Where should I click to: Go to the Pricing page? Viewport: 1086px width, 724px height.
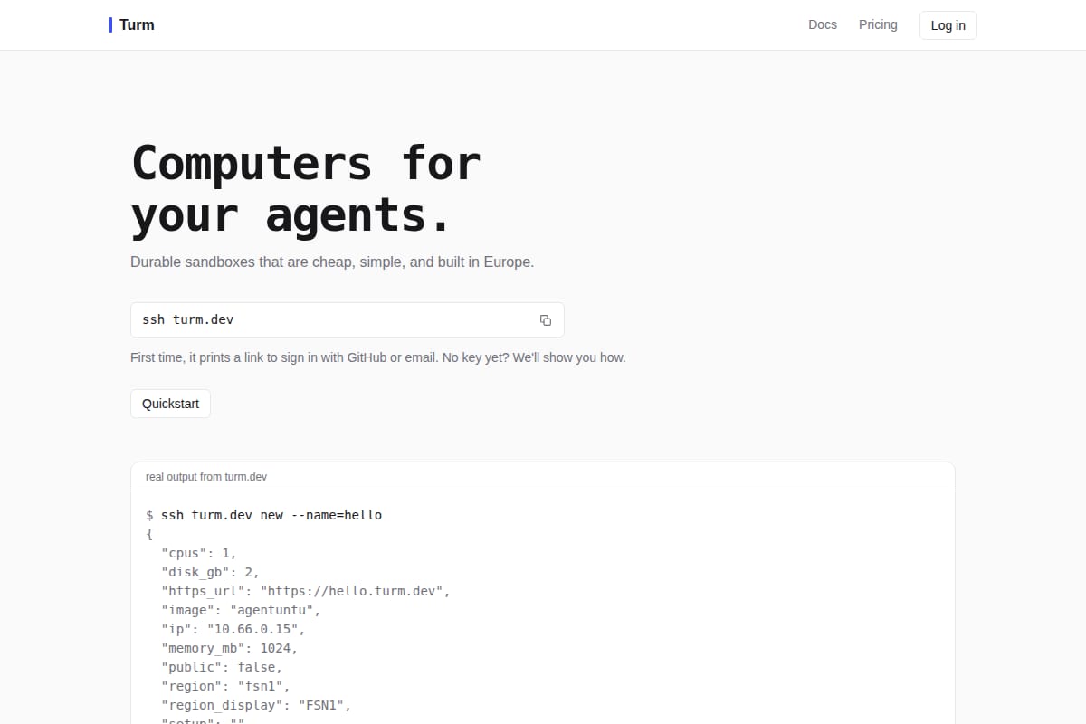(x=878, y=24)
